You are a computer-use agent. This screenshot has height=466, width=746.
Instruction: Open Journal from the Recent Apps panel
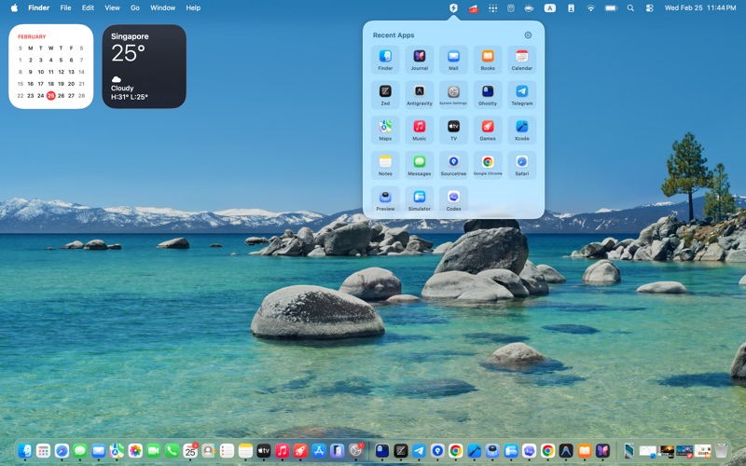point(420,57)
